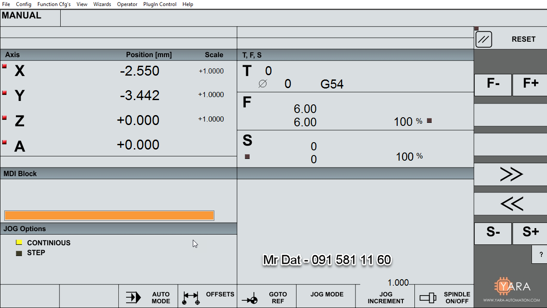Click the orange MDI Block input field
Image resolution: width=547 pixels, height=308 pixels.
tap(109, 216)
